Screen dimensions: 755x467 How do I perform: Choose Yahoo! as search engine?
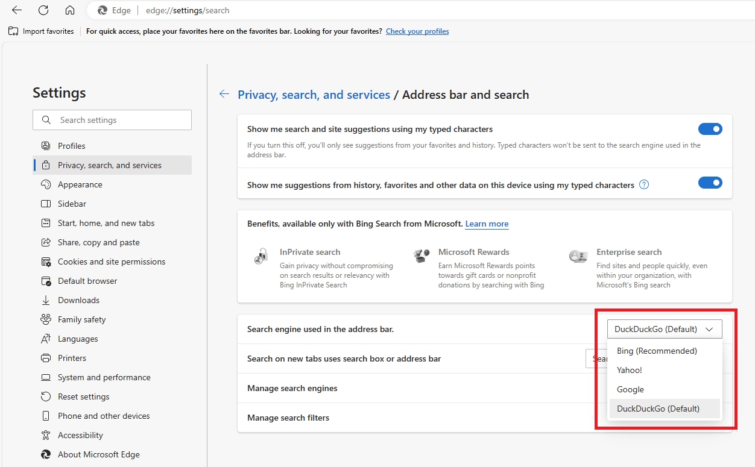pos(665,370)
